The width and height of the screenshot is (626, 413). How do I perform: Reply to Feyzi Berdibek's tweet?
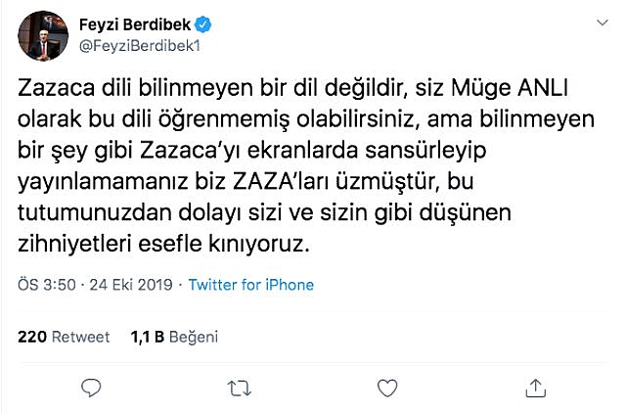click(x=90, y=388)
